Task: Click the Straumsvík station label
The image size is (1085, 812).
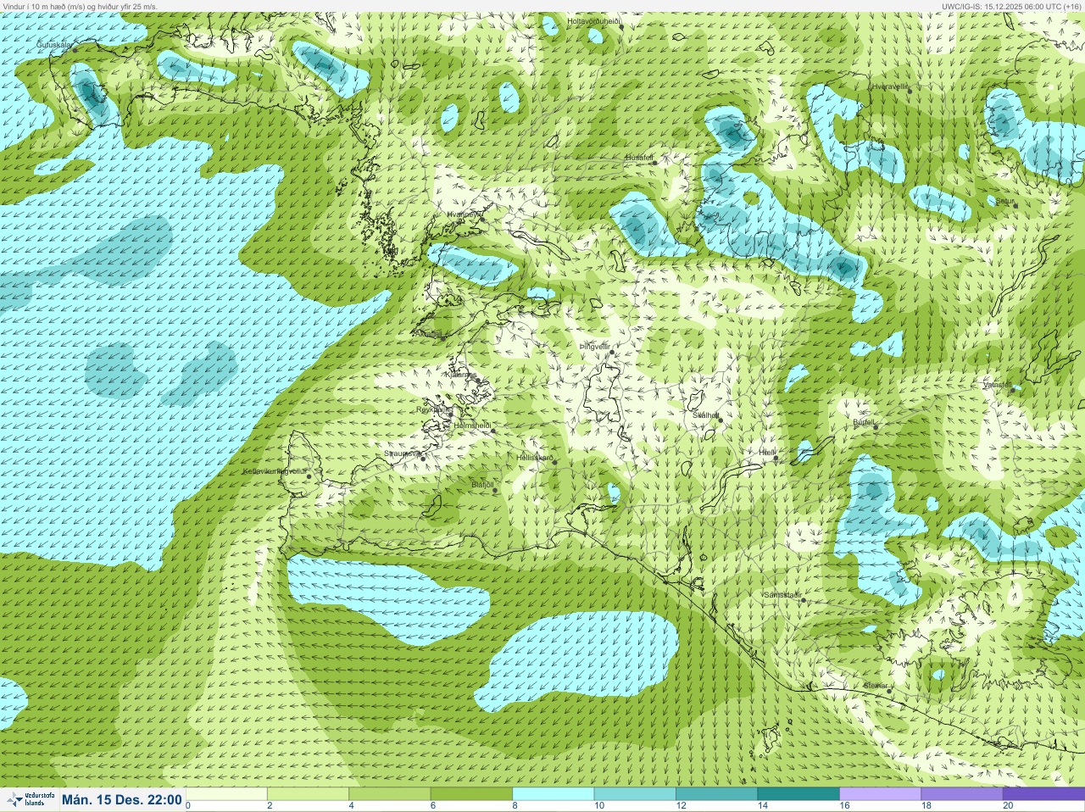Action: click(x=402, y=453)
